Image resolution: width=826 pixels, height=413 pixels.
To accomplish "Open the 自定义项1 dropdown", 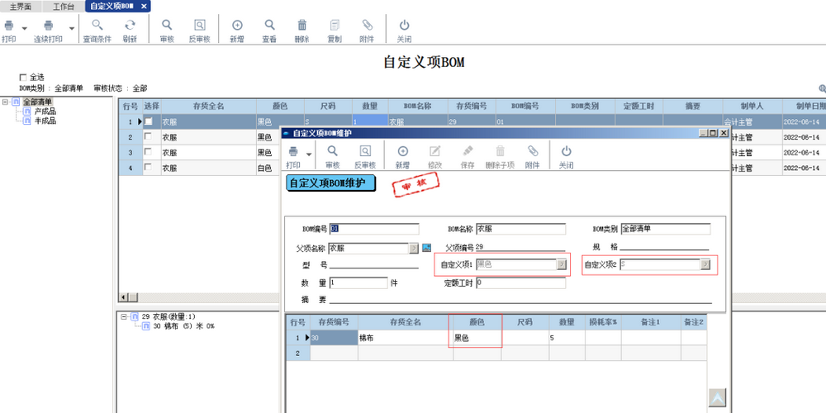I will coord(562,264).
